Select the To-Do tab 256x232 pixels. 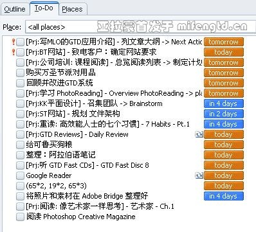[44, 8]
